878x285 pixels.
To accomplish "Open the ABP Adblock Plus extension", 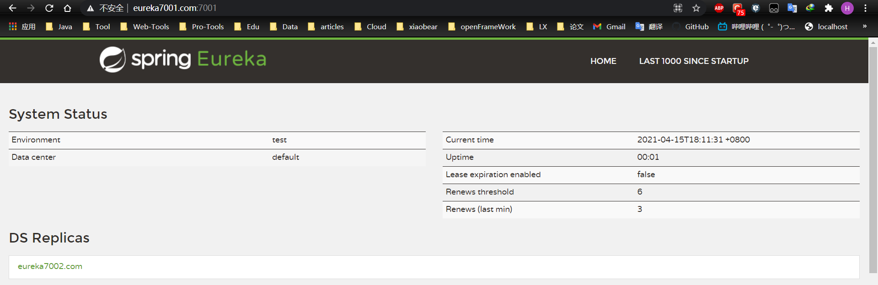I will pyautogui.click(x=719, y=8).
